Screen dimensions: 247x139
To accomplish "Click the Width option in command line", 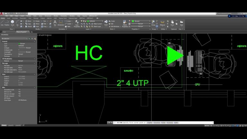I will tap(177, 123).
